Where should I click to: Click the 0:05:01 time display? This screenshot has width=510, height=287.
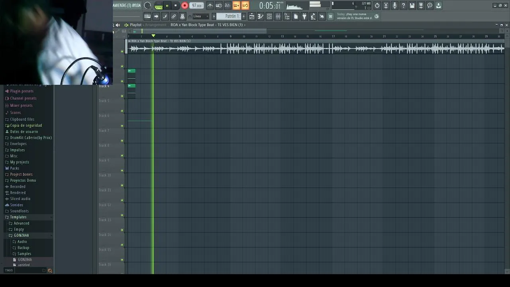270,6
